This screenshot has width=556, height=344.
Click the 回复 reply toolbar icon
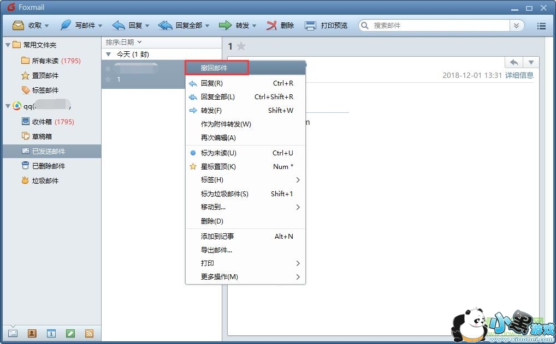tap(119, 26)
